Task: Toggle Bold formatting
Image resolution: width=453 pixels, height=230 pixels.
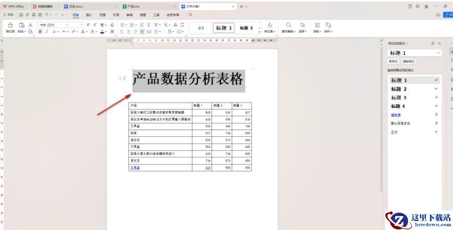Action: click(40, 31)
